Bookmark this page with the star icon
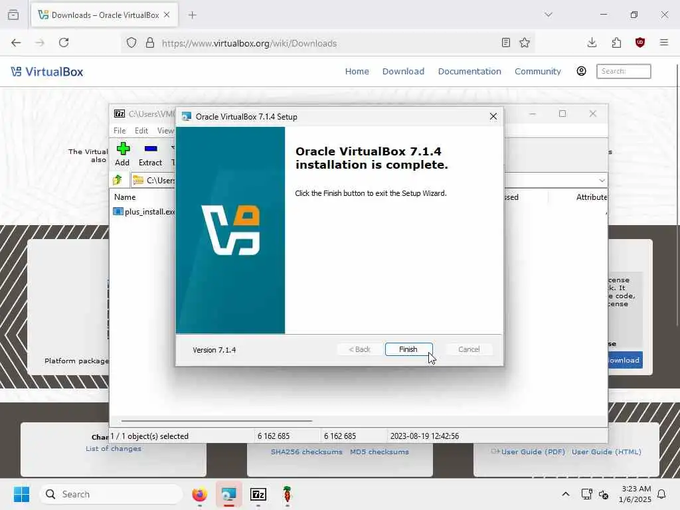The image size is (680, 510). (x=525, y=42)
